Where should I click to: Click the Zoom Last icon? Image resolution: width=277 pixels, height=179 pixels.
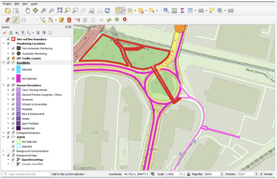click(91, 10)
